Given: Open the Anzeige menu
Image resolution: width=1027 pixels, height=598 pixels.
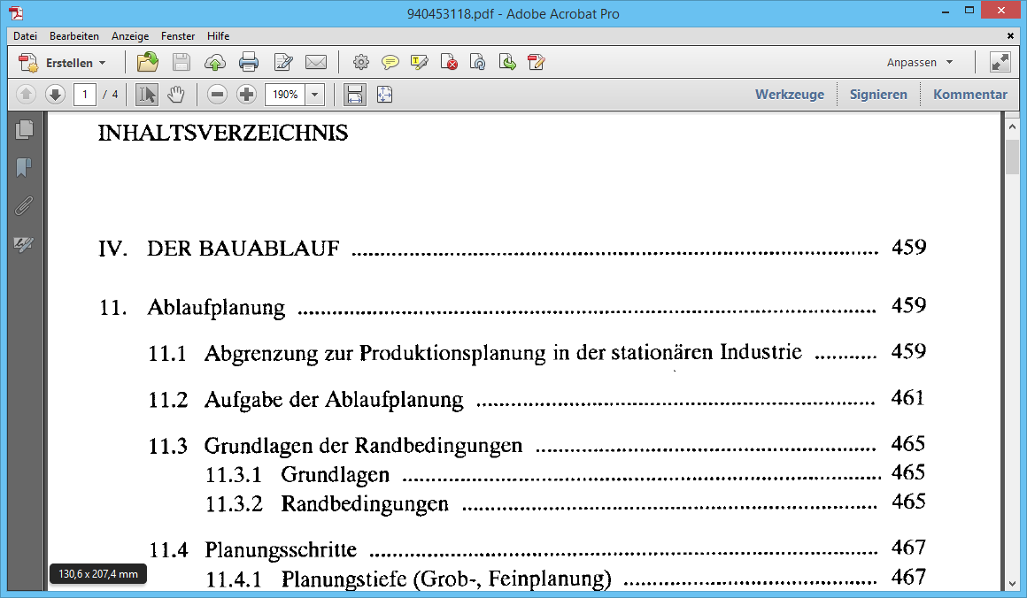Looking at the screenshot, I should click(130, 36).
